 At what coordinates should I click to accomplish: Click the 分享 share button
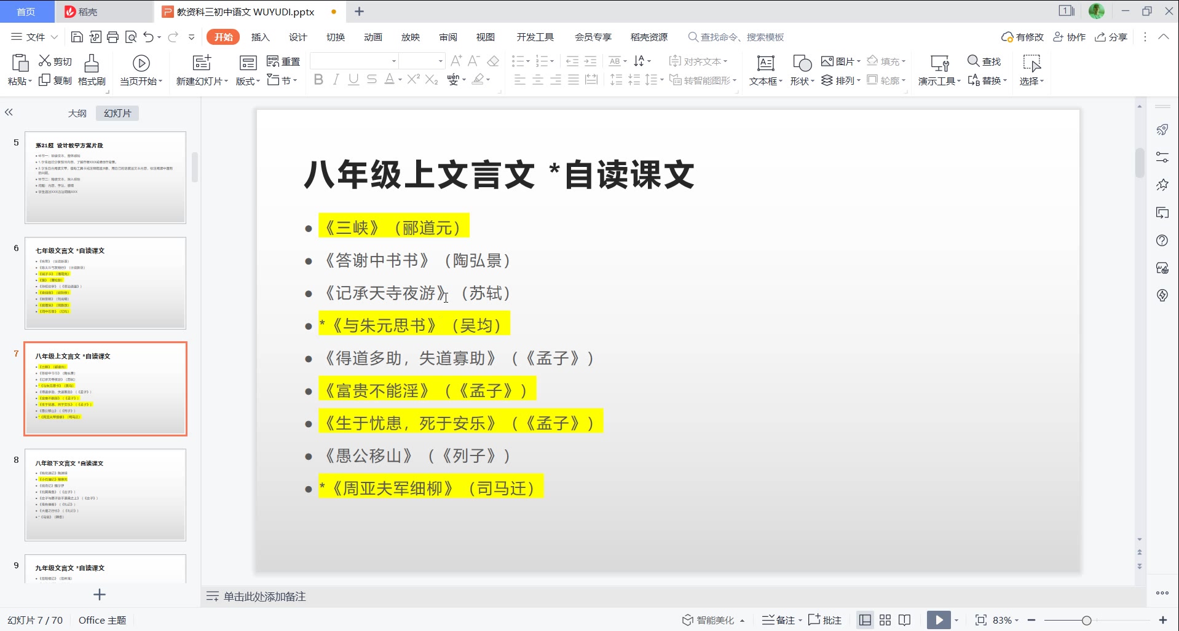1110,37
